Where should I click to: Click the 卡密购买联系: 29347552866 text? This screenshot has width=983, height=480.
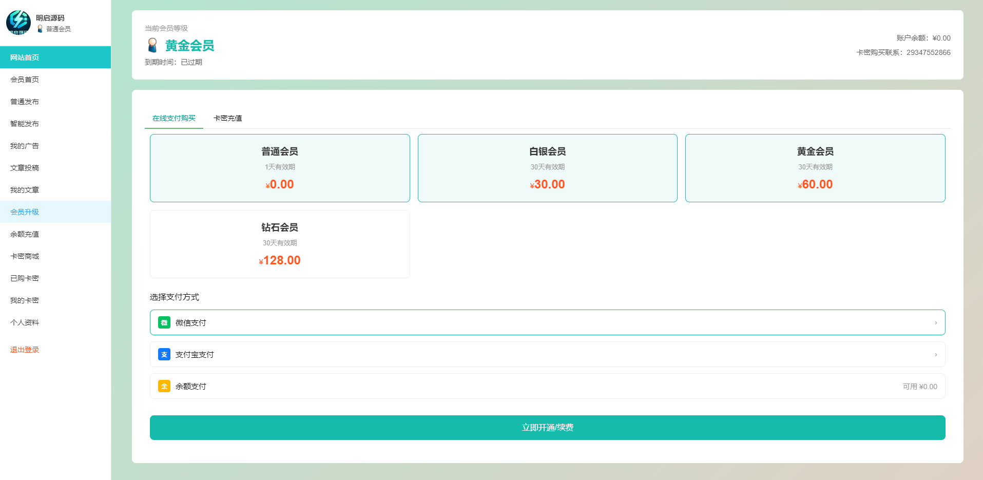click(903, 52)
